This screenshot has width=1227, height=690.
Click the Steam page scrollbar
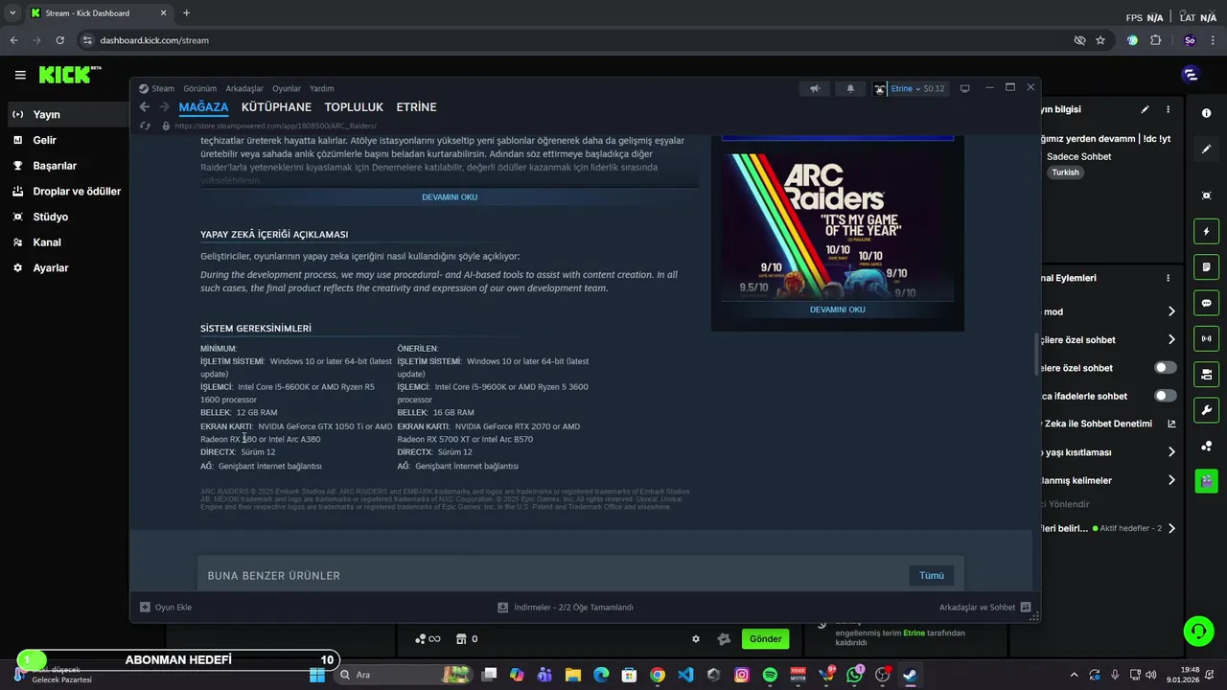coord(1035,355)
